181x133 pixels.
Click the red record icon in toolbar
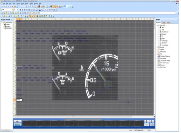[x=13, y=7]
